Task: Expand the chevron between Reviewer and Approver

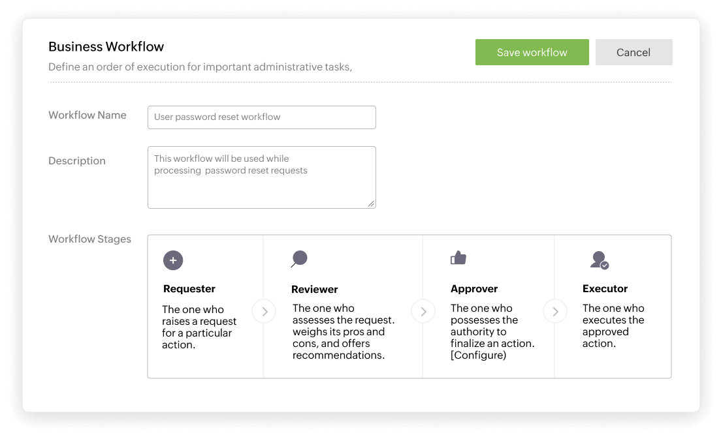Action: click(x=423, y=311)
